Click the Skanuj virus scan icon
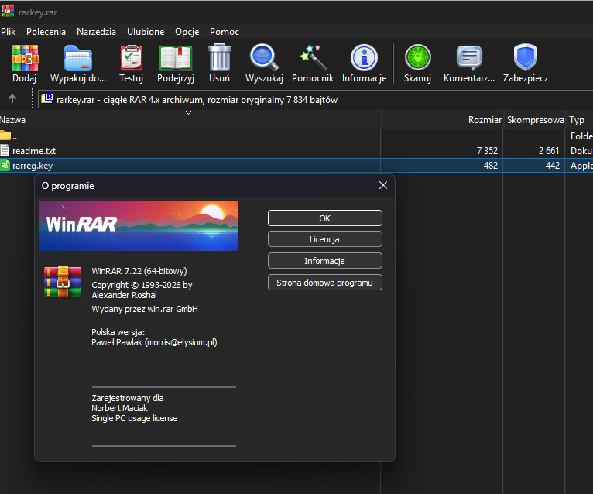 point(417,57)
